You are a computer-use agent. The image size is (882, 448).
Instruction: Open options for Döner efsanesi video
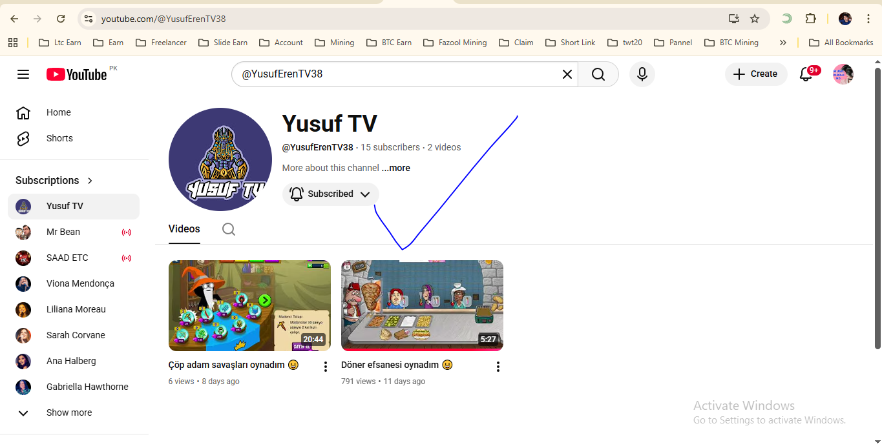click(x=498, y=367)
